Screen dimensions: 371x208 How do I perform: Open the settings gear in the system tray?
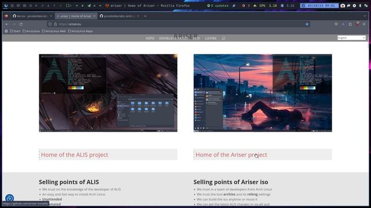[x=354, y=5]
